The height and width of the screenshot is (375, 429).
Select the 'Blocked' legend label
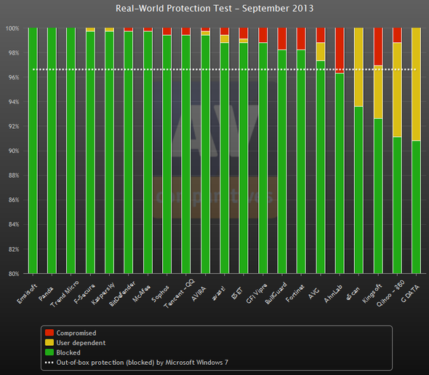click(x=68, y=352)
